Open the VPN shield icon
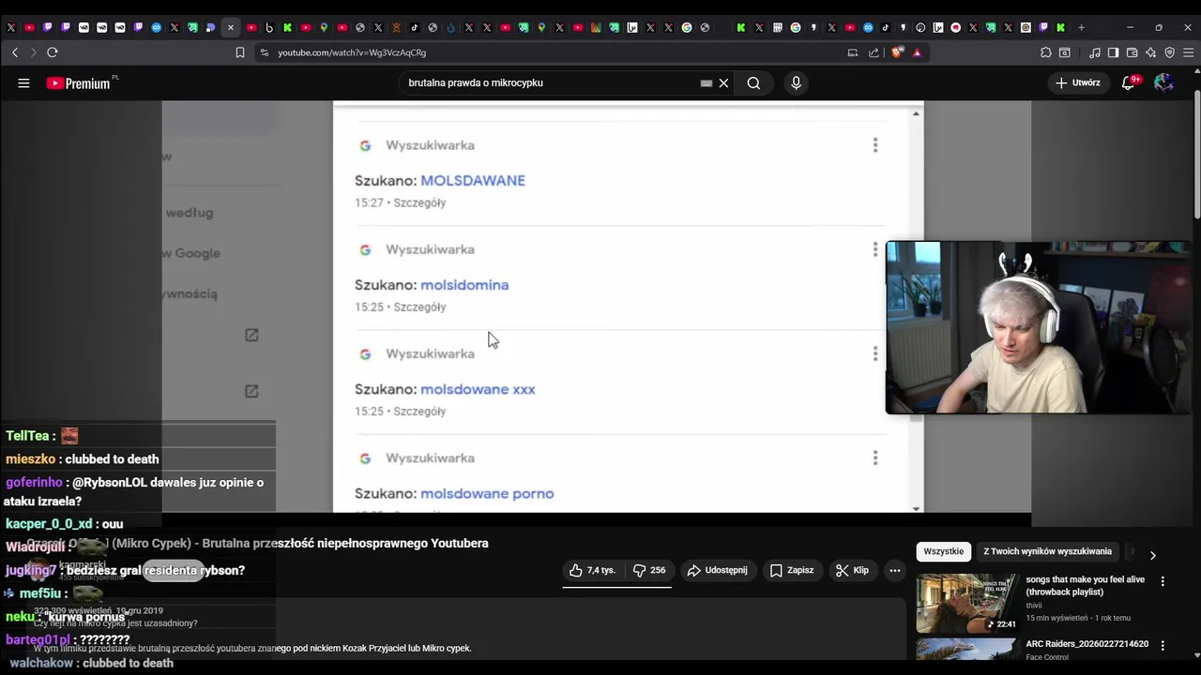1201x675 pixels. point(1169,52)
